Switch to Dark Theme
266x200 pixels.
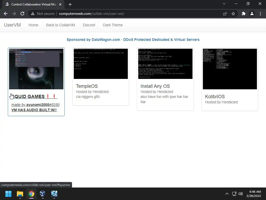click(x=113, y=25)
